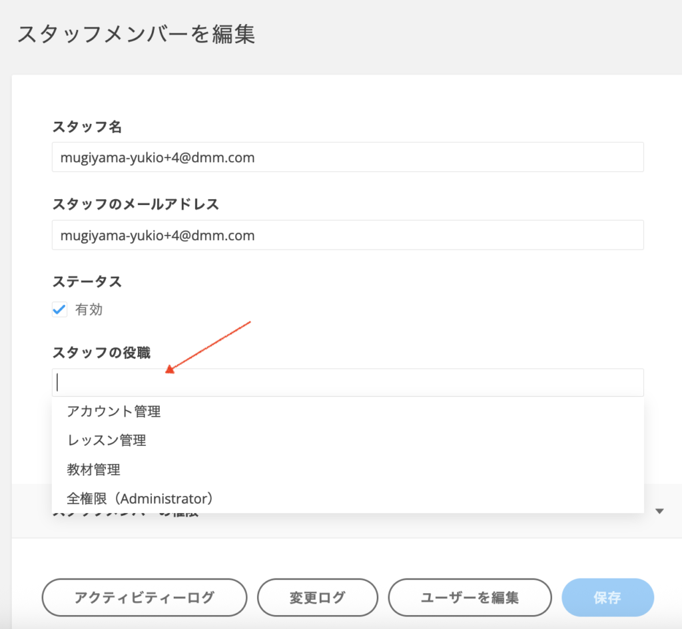The image size is (682, 629).
Task: Choose the レッスン管理 role option
Action: pyautogui.click(x=107, y=440)
